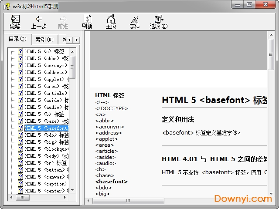Click tree panel horizontal scrollbar left arrow

click(11, 197)
